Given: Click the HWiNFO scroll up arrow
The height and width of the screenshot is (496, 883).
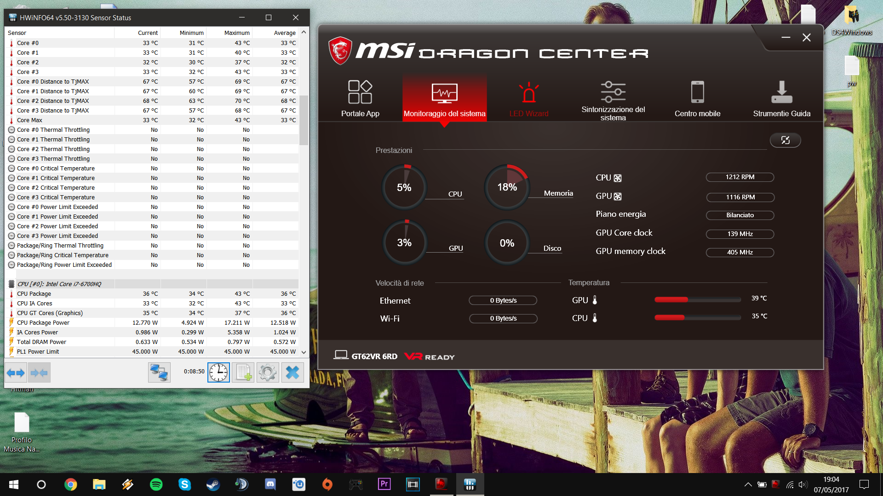Looking at the screenshot, I should (304, 33).
